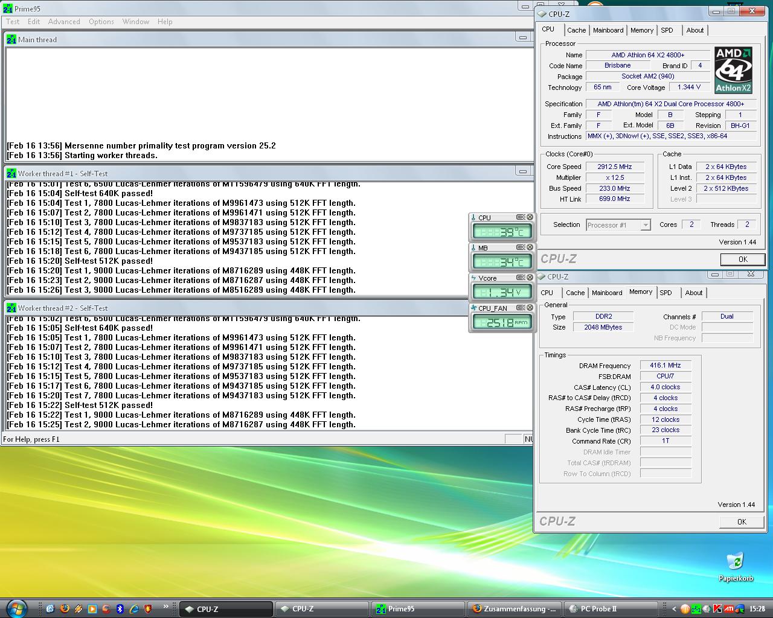Switch to Memory tab in upper CPU-Z
Screen dimensions: 773x618
coord(641,30)
